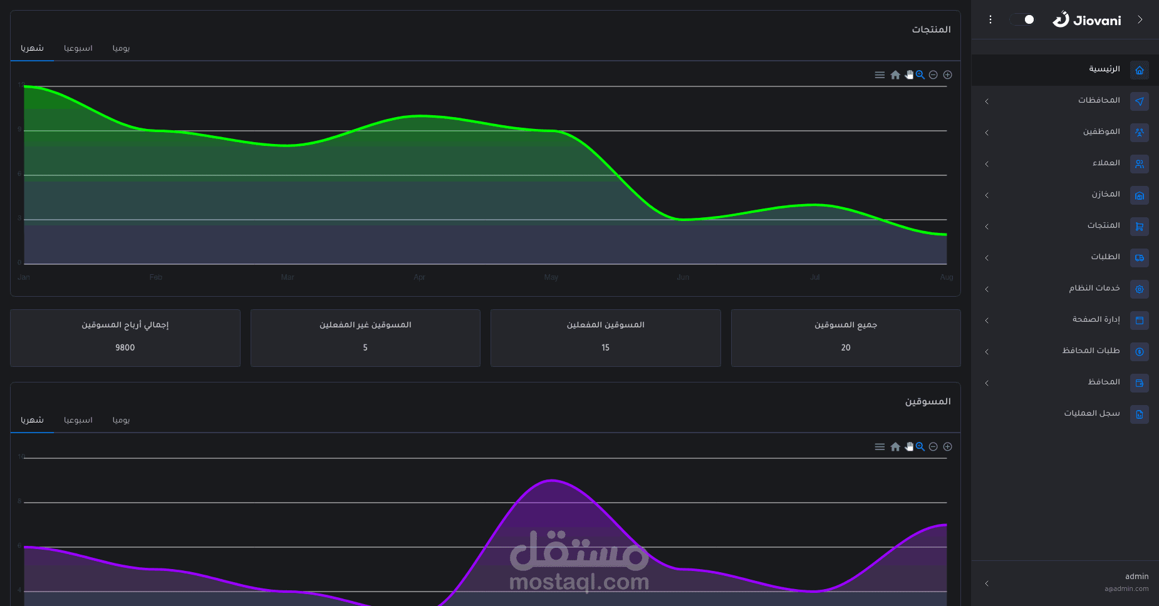
Task: Reset zoom with home icon on المسوقين chart
Action: point(895,447)
